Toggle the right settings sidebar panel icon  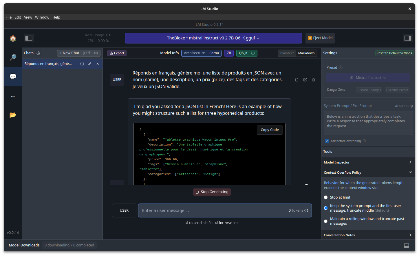[408, 38]
